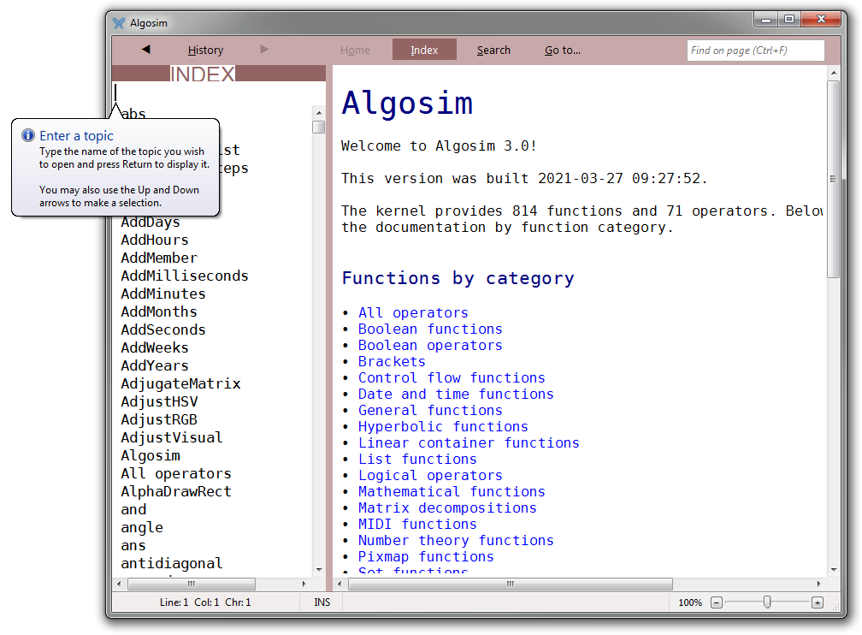862x635 pixels.
Task: Click the zoom level slider handle
Action: (767, 602)
